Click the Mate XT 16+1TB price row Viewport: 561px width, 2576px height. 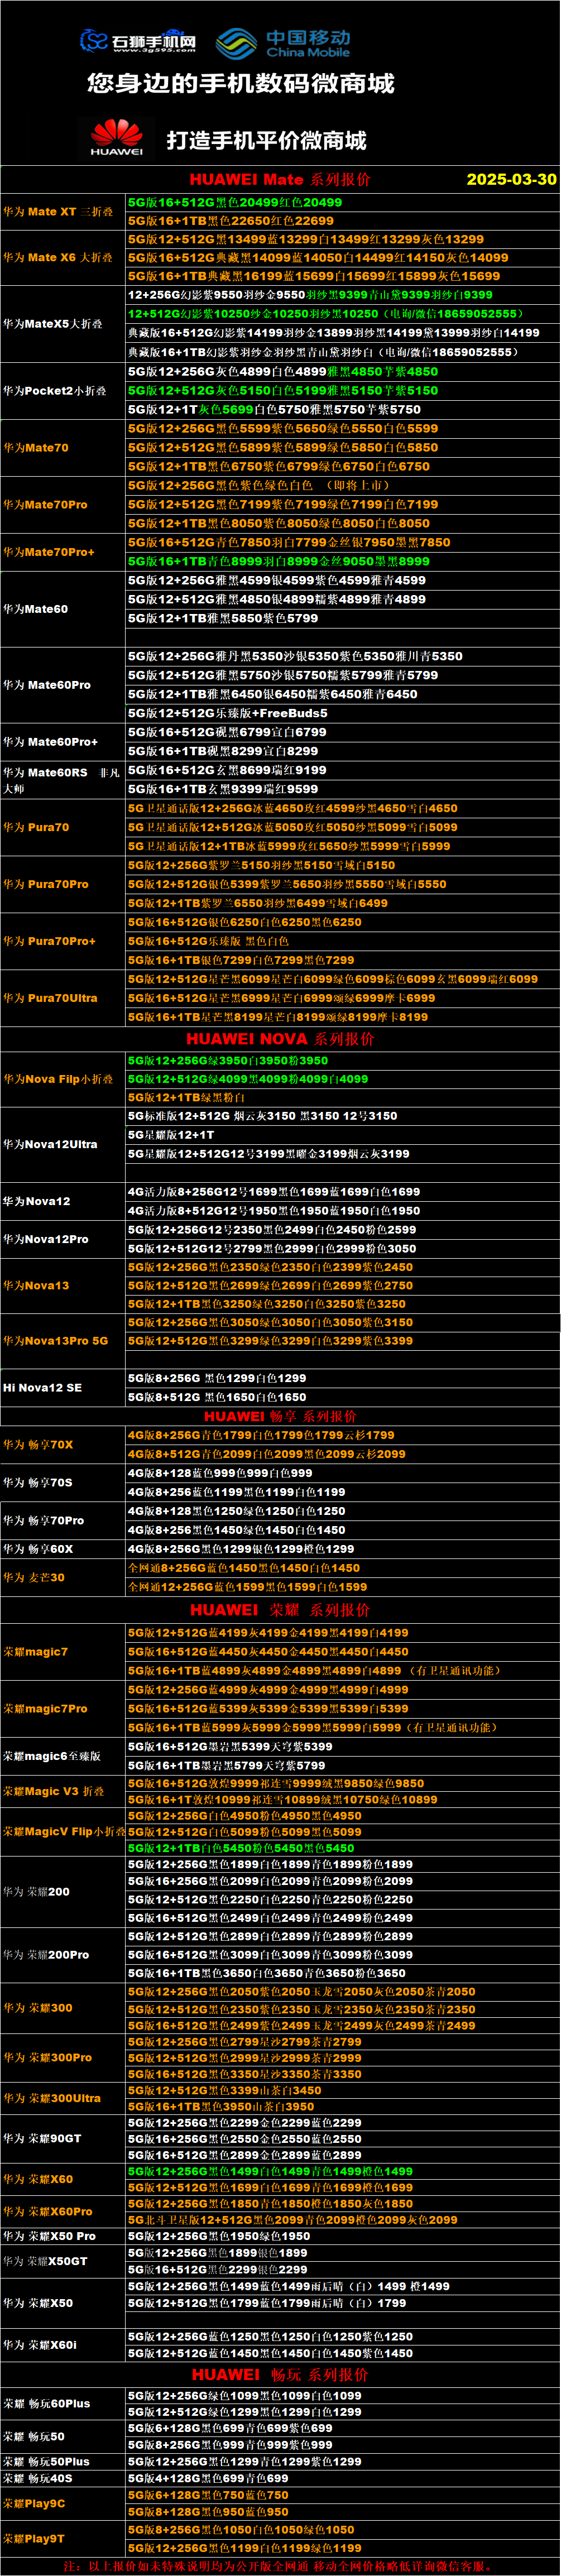342,221
